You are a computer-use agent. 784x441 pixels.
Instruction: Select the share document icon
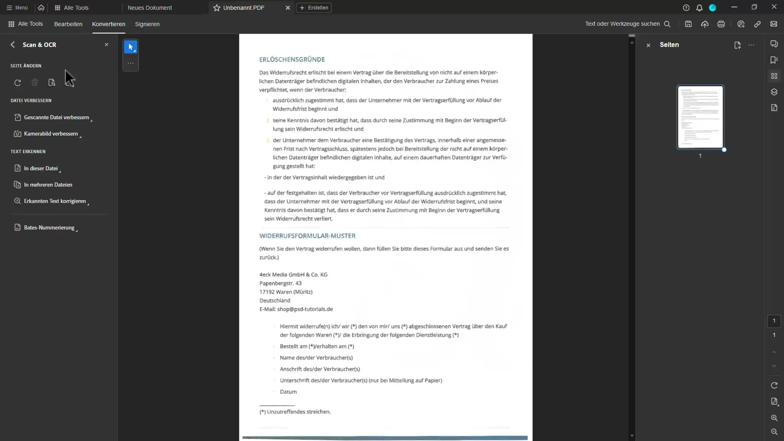(x=740, y=24)
